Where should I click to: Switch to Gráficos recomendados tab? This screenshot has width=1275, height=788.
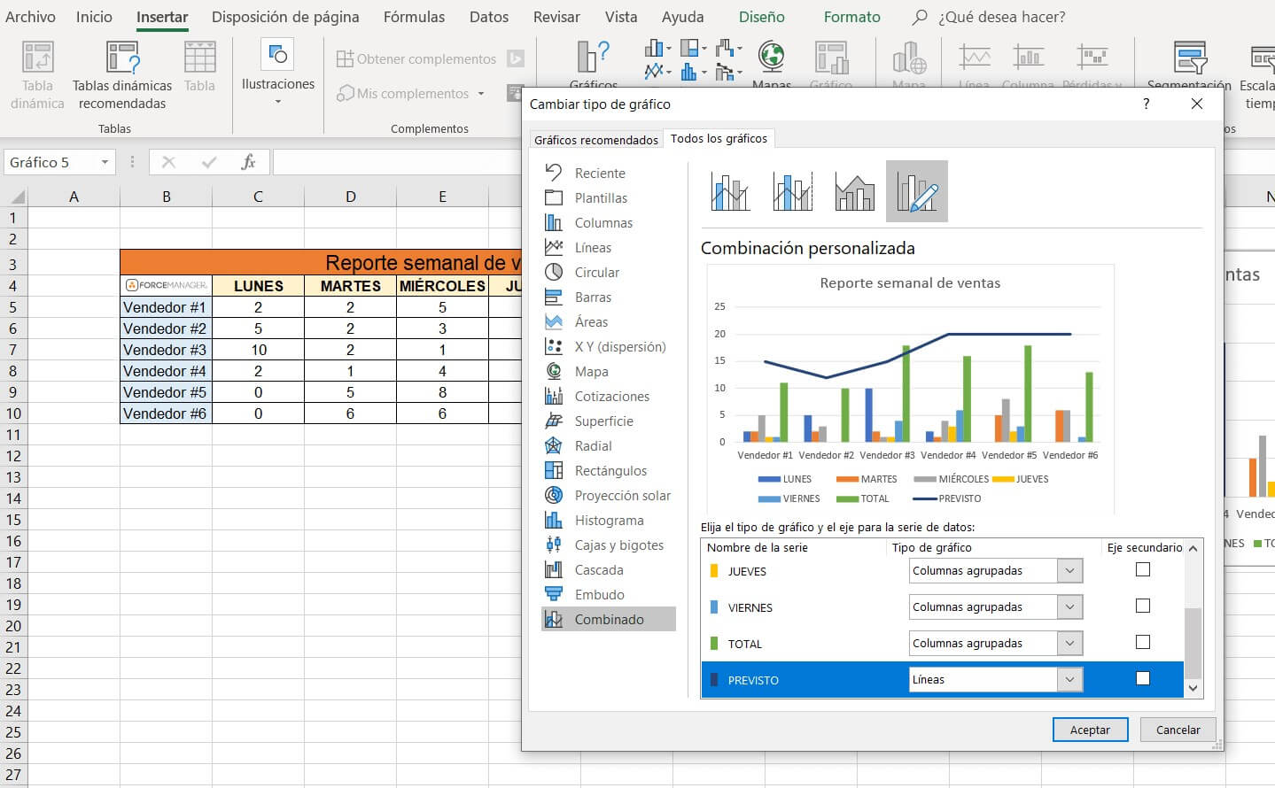[596, 140]
